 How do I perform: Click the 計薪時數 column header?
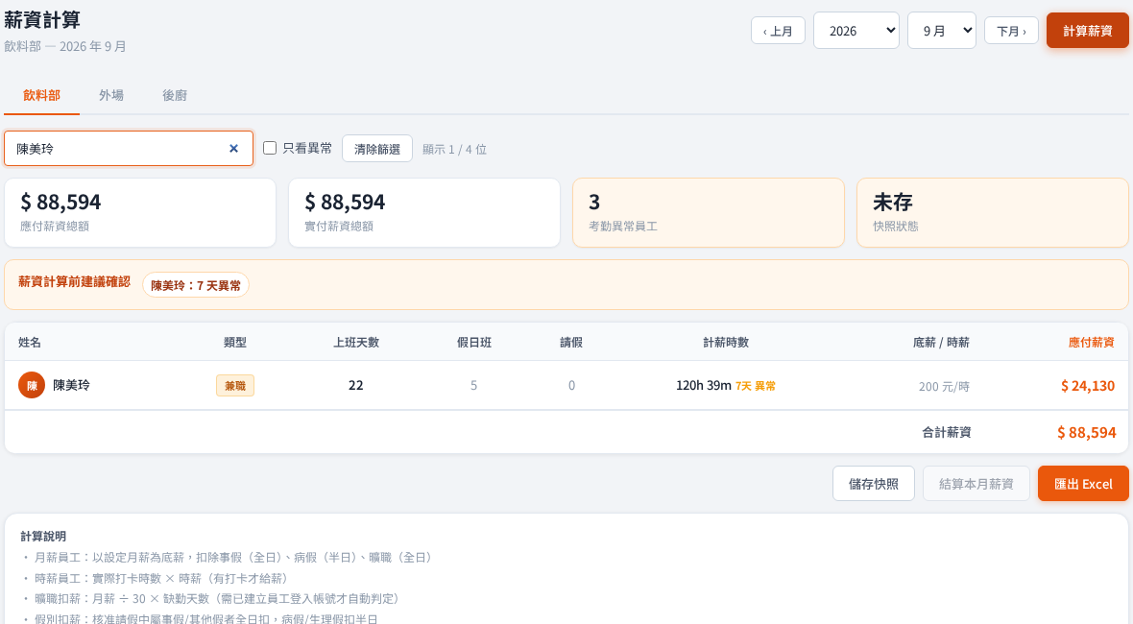(x=726, y=343)
